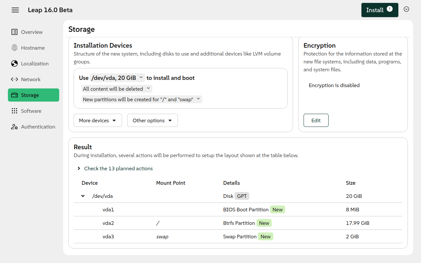This screenshot has width=421, height=263.
Task: Click the New badge on BIOS Boot Partition
Action: point(278,209)
